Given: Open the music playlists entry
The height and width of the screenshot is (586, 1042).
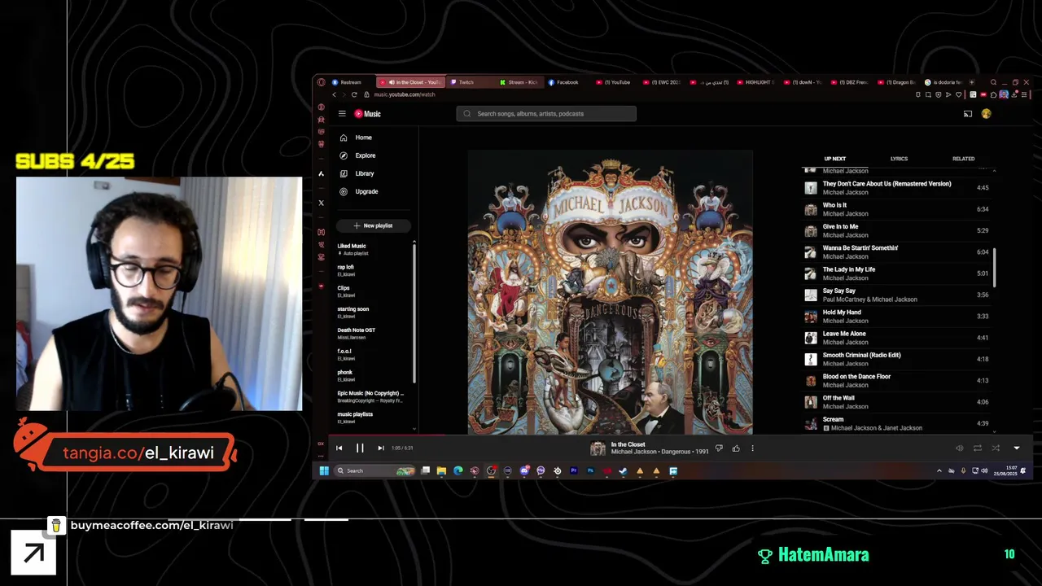Looking at the screenshot, I should coord(373,418).
